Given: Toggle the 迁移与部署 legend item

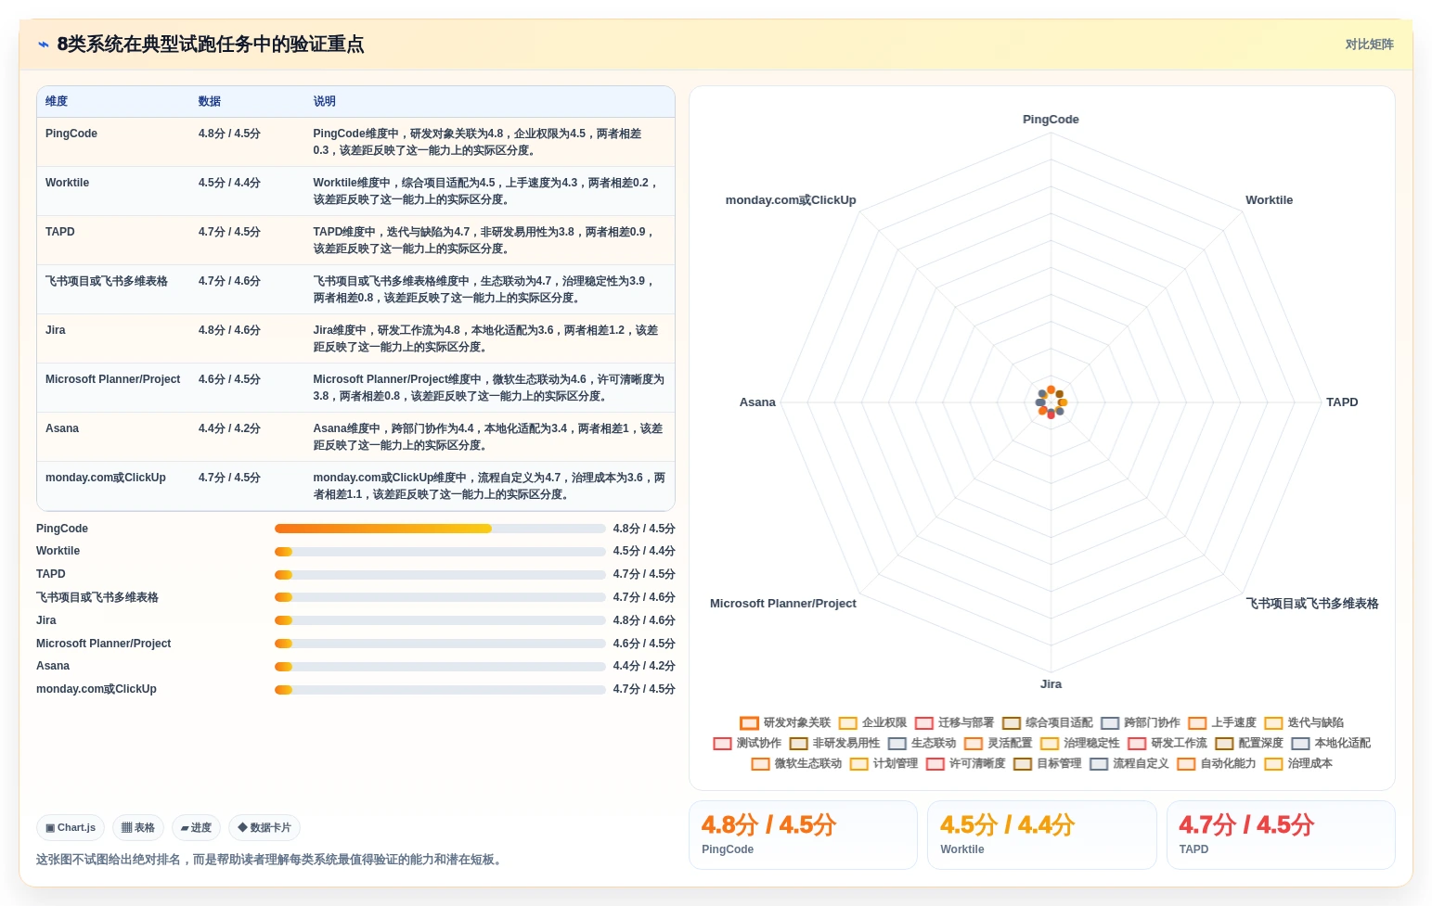Looking at the screenshot, I should click(954, 722).
